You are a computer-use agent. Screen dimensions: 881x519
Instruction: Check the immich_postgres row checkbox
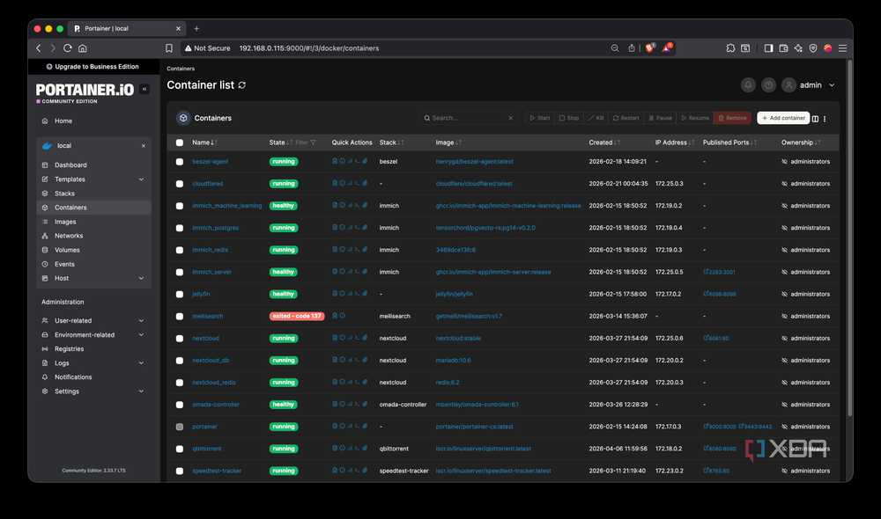[179, 228]
